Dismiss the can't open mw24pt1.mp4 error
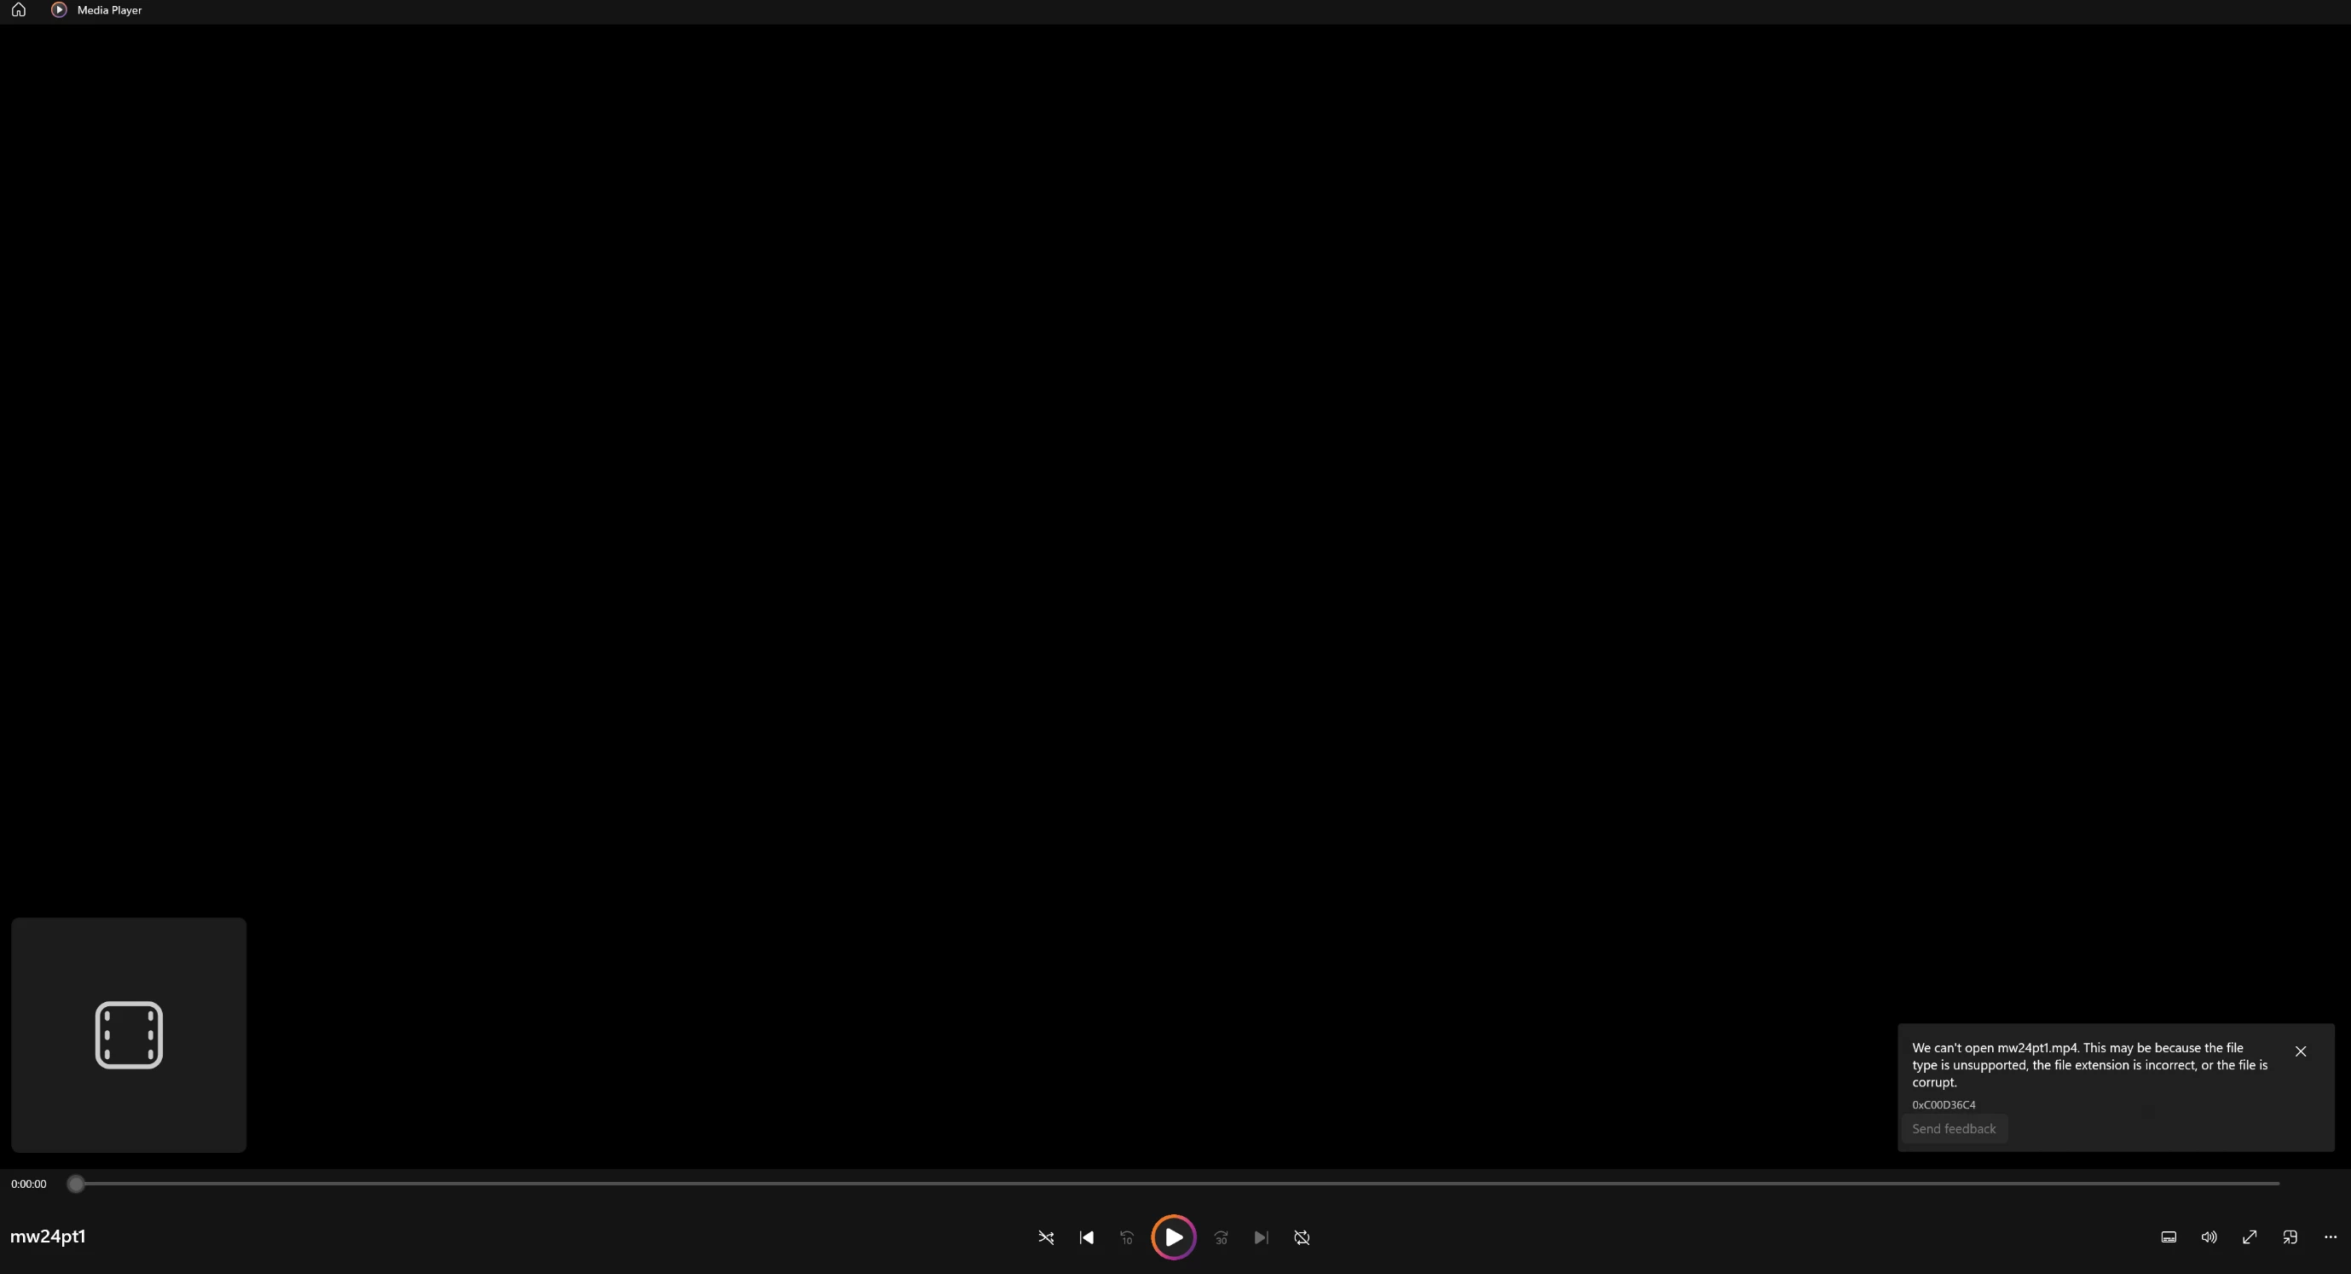2351x1274 pixels. click(2300, 1051)
